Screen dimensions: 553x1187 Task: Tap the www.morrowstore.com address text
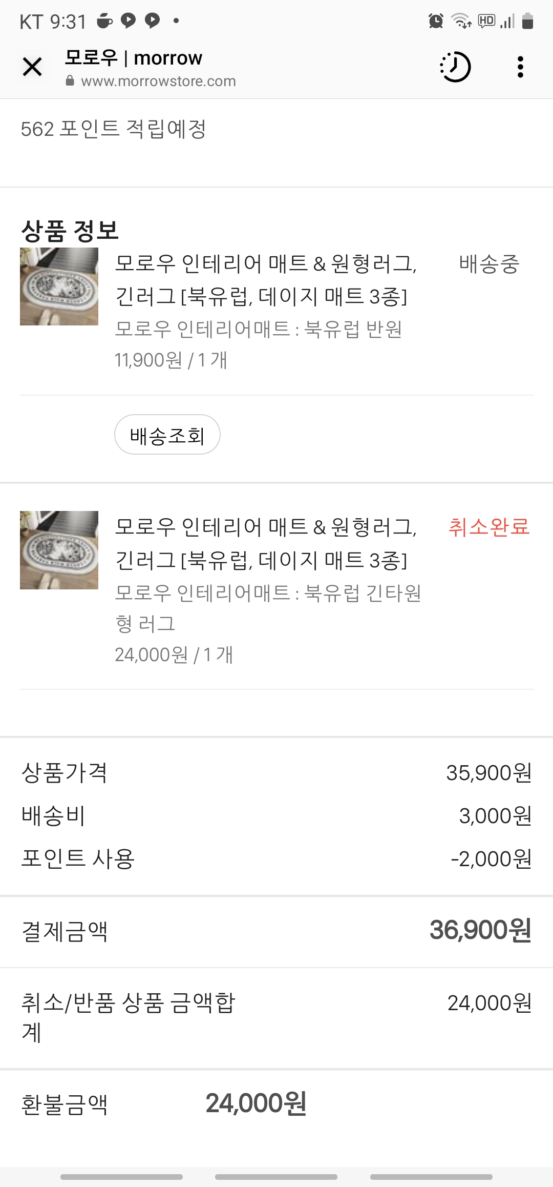tap(158, 81)
